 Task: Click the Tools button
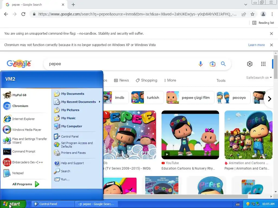point(221,80)
